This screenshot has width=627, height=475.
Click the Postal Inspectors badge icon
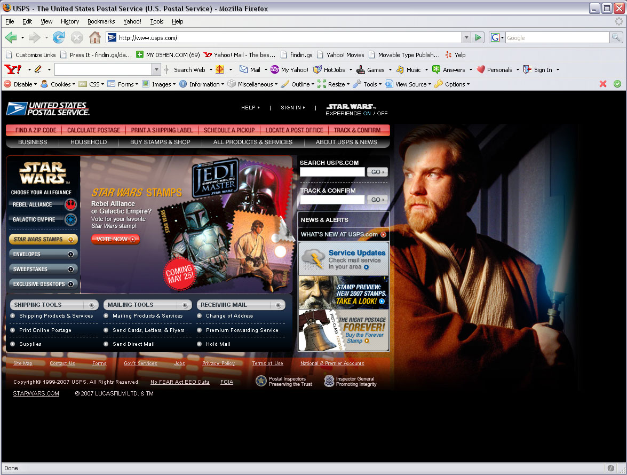pyautogui.click(x=261, y=381)
